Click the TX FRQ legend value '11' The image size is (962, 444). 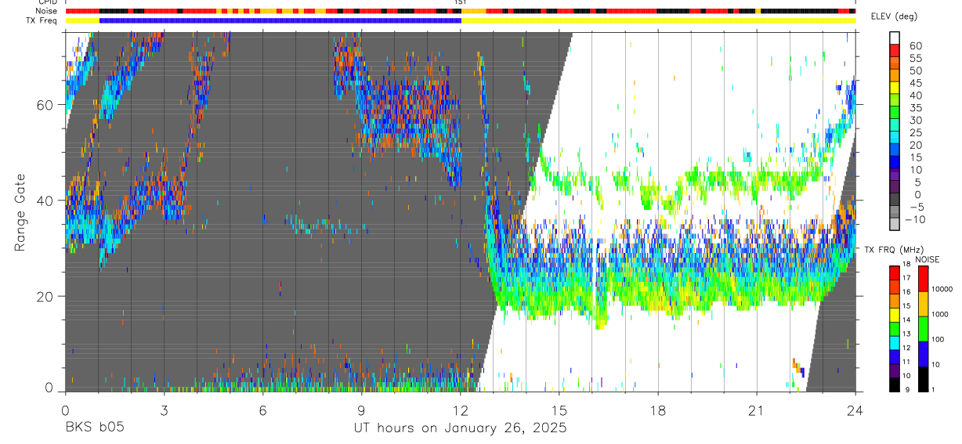(x=907, y=363)
